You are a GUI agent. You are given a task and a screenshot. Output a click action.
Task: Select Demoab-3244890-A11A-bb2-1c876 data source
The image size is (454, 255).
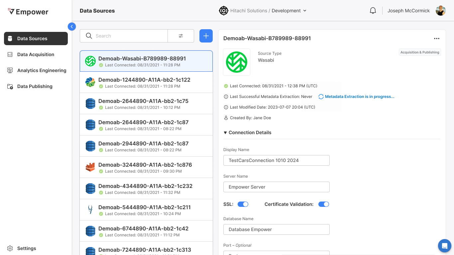click(x=146, y=167)
